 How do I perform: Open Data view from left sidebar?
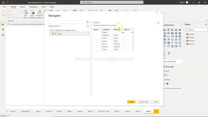[3, 30]
